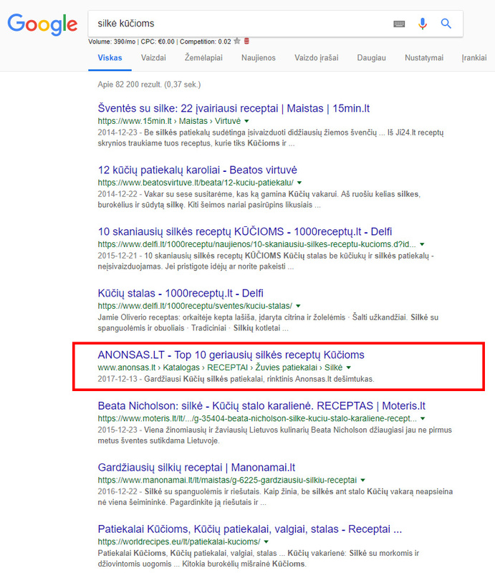Image resolution: width=495 pixels, height=573 pixels.
Task: Click snippet dated 2016-12-22
Action: [275, 497]
